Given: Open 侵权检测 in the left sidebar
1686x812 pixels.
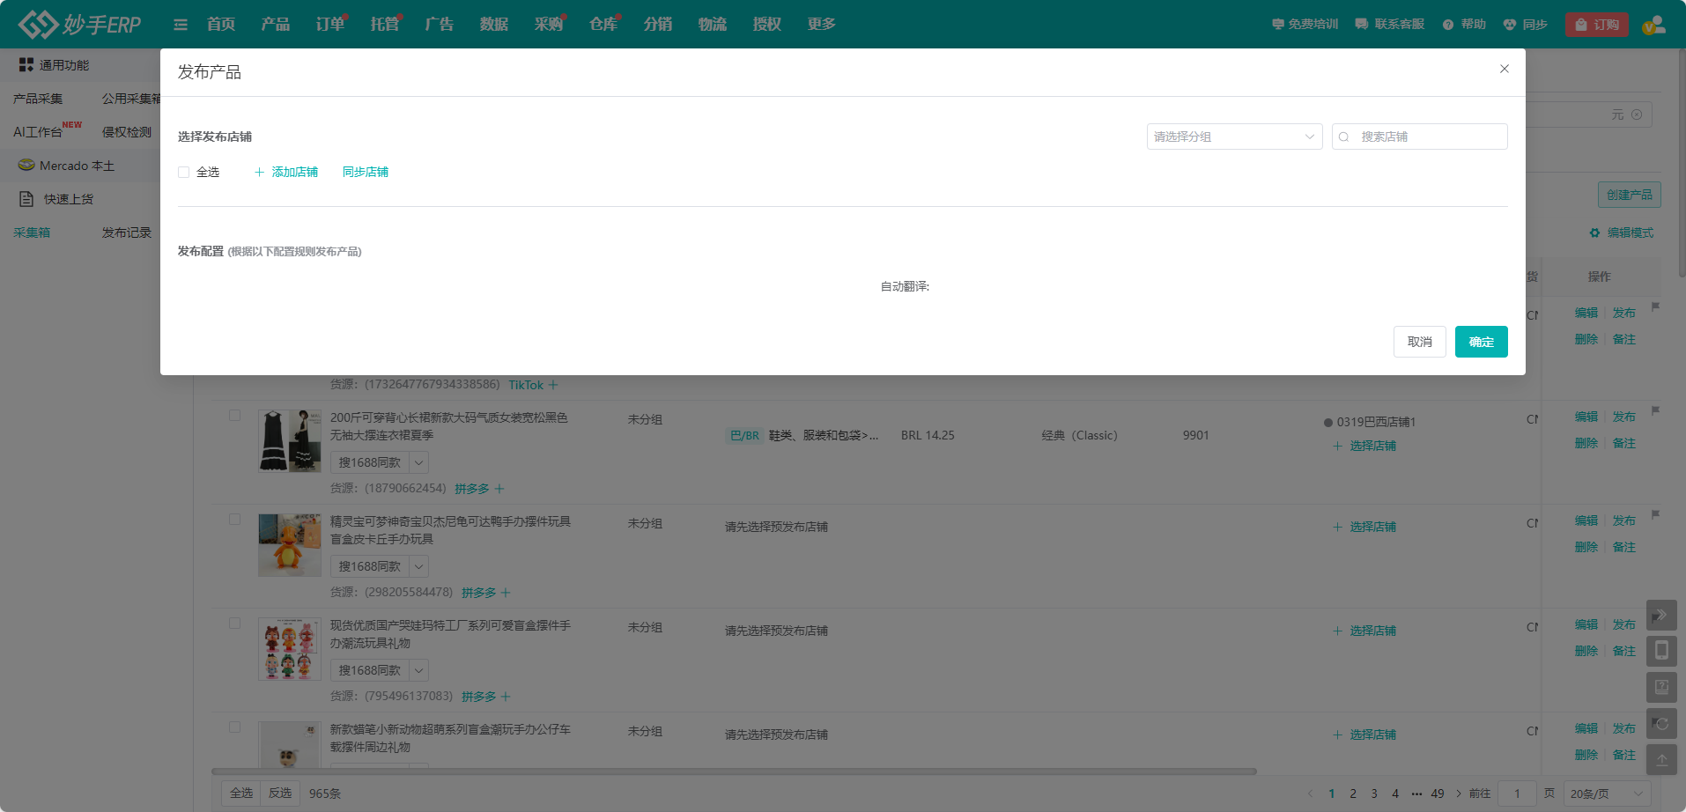Looking at the screenshot, I should (x=126, y=132).
